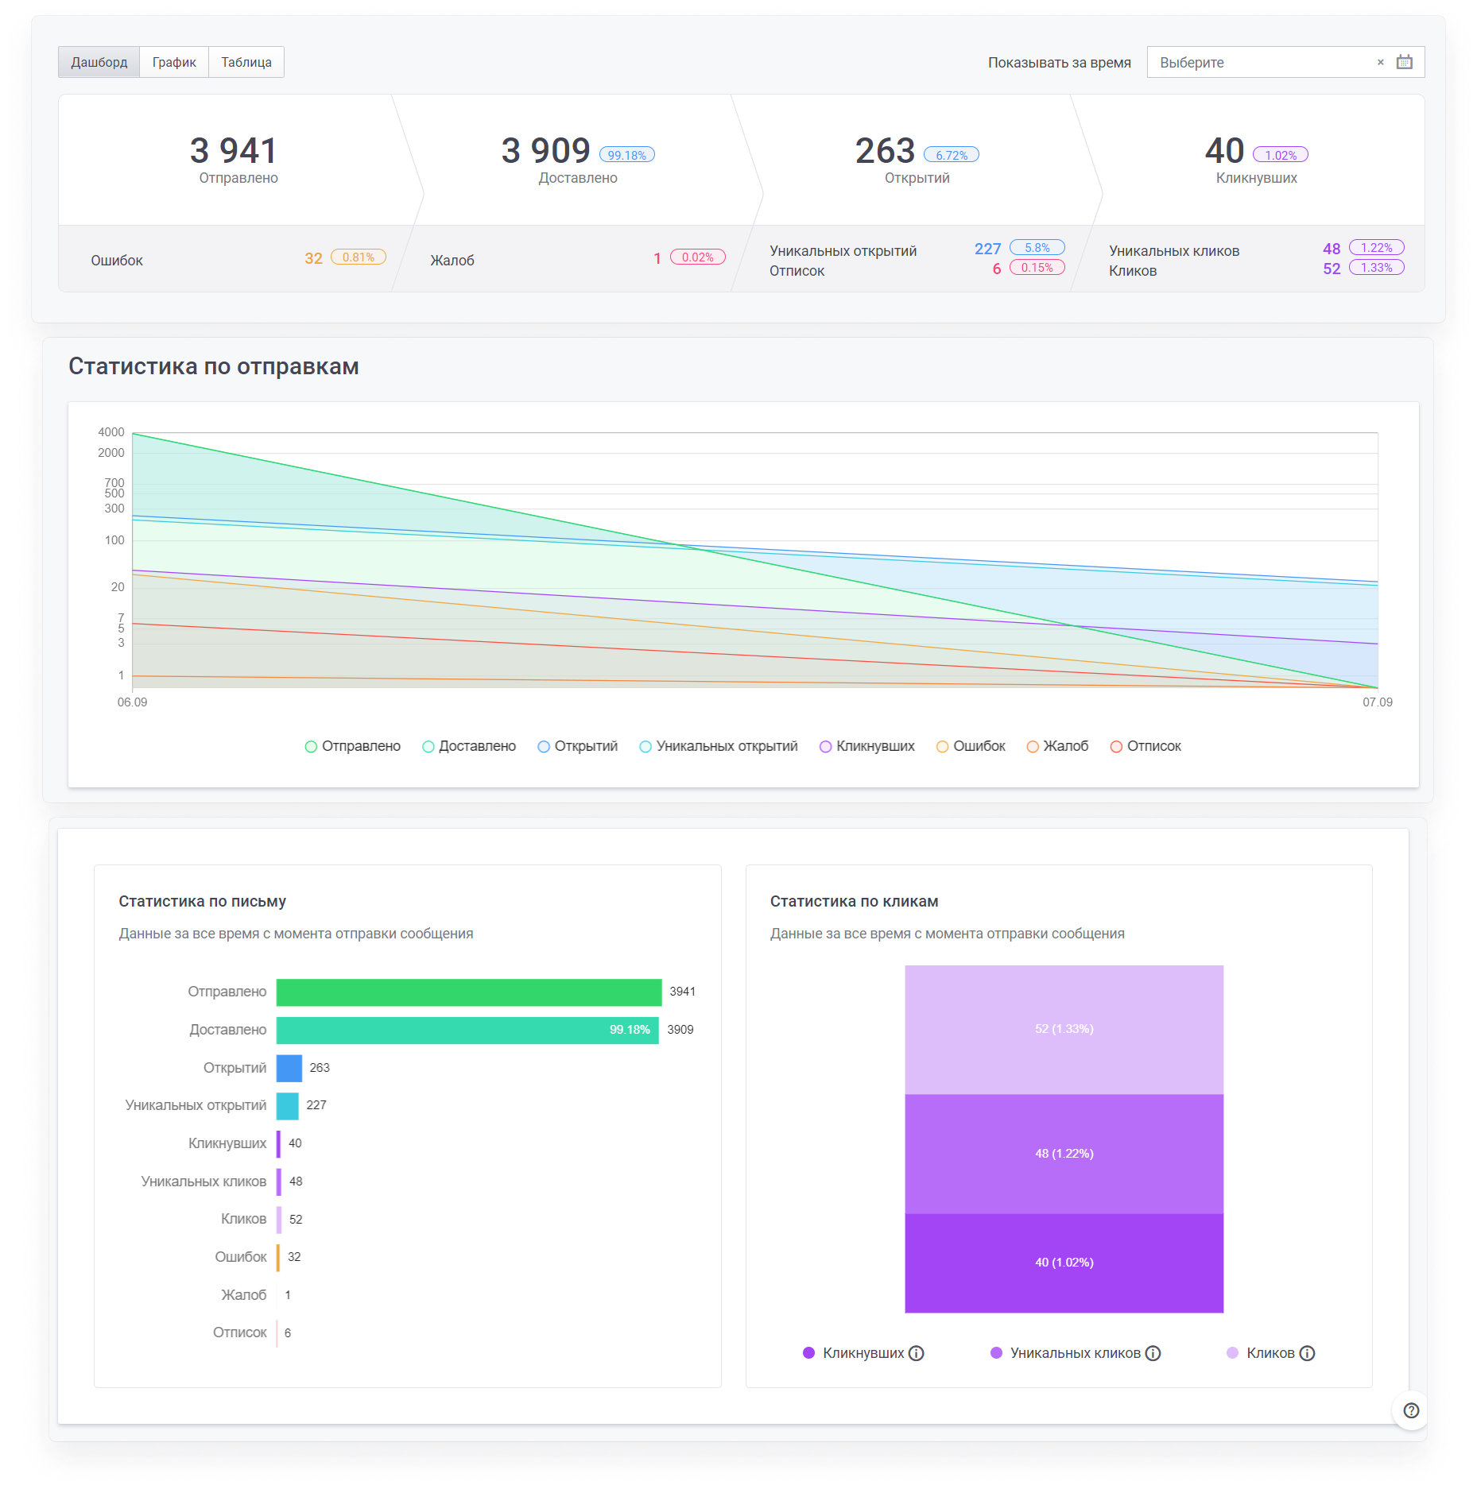The height and width of the screenshot is (1489, 1477).
Task: Toggle Открытий series in chart legend
Action: [x=578, y=746]
